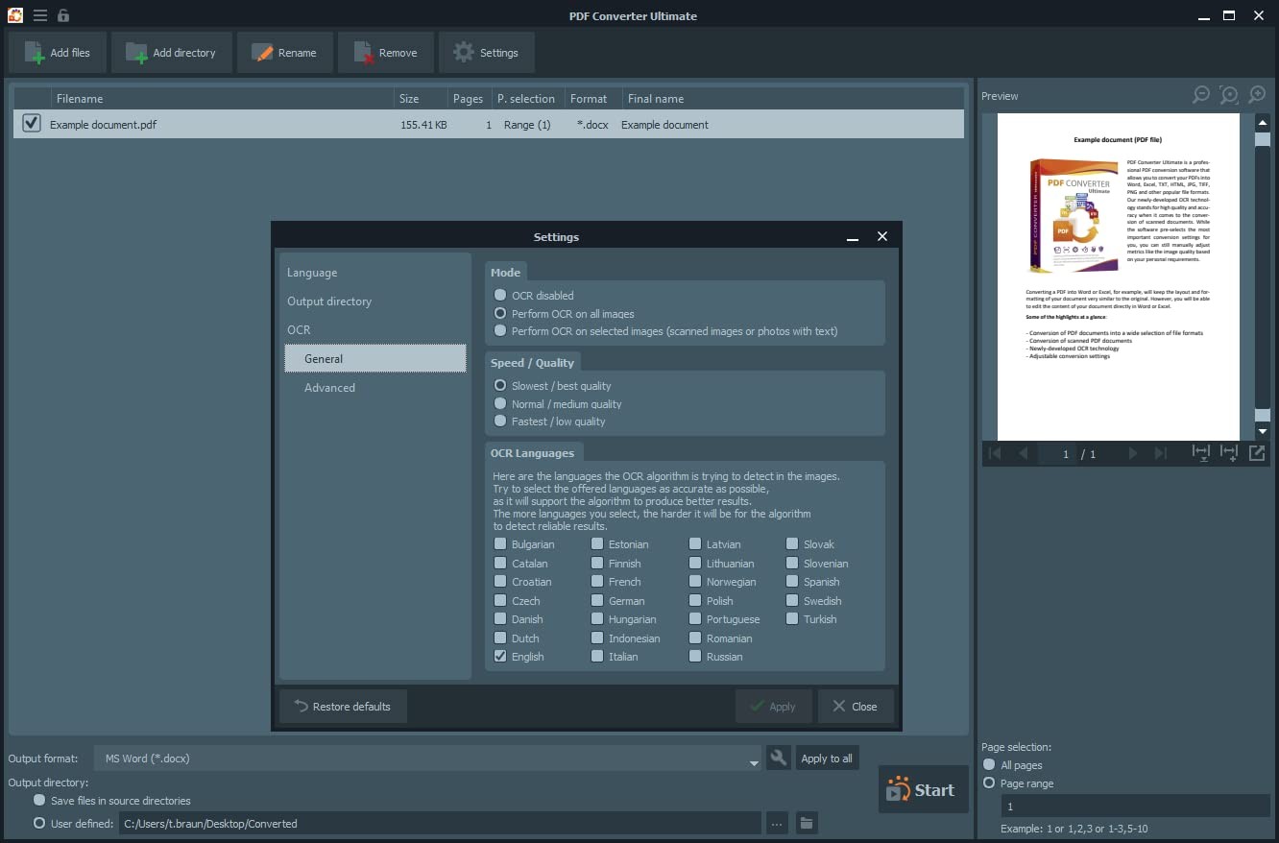Enable Russian OCR language
Image resolution: width=1279 pixels, height=843 pixels.
[695, 656]
